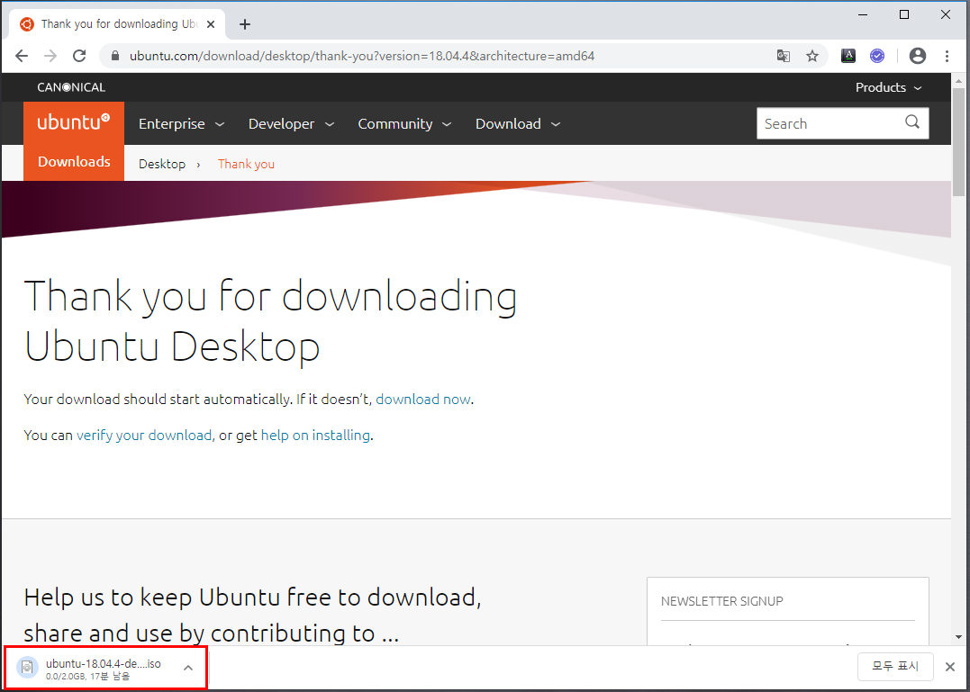
Task: Click the 'Thank you for downloading Ubuntu Desktop' heading
Action: 270,322
